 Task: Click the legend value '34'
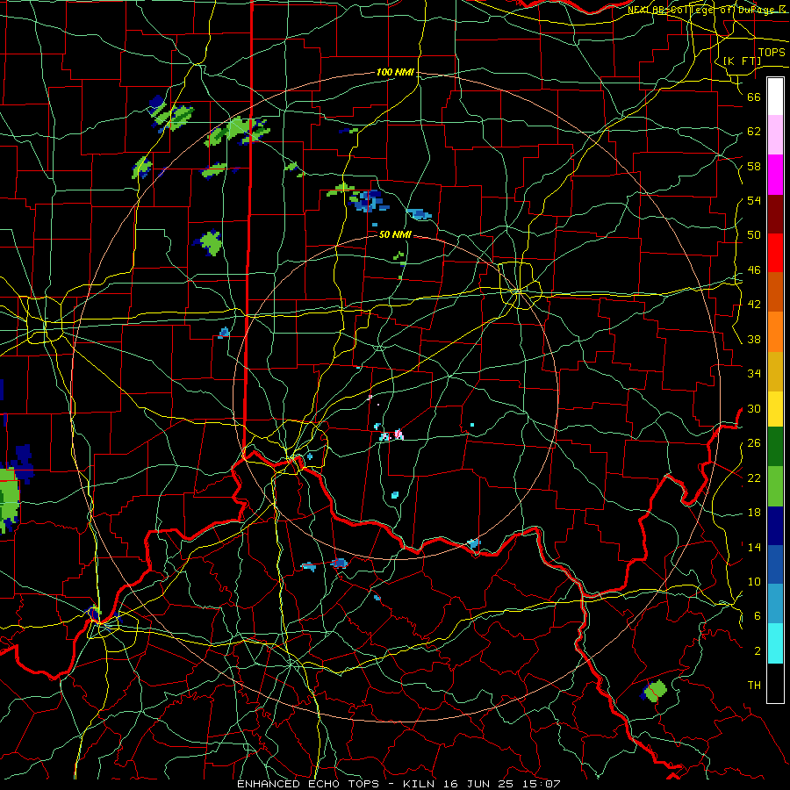[754, 374]
